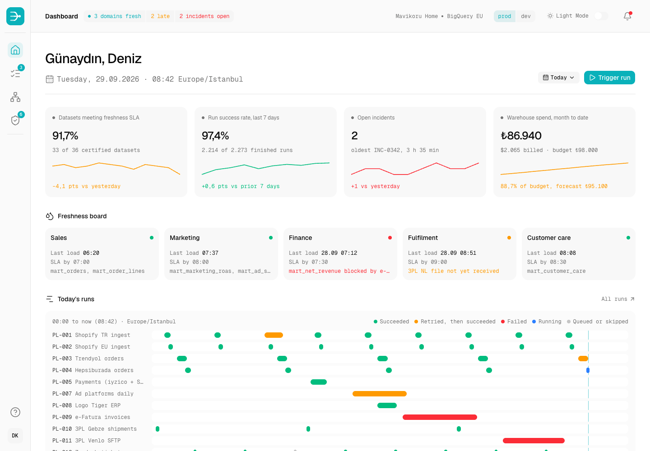650x451 pixels.
Task: Click the orange status dot on Fulfilment
Action: point(509,238)
